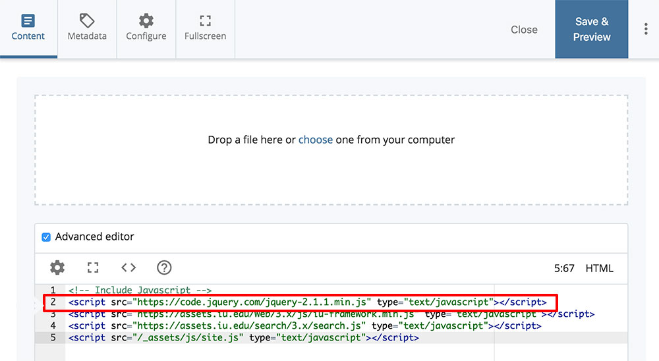
Task: Click Save & Preview button
Action: pos(592,29)
